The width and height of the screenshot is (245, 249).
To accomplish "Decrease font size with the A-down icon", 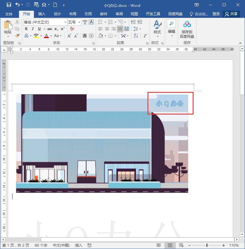I will click(x=76, y=36).
